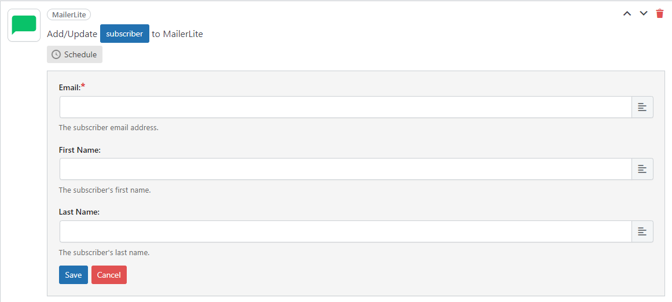Screen dimensions: 672x302
Task: Click the Schedule button with the clock
Action: coord(75,54)
